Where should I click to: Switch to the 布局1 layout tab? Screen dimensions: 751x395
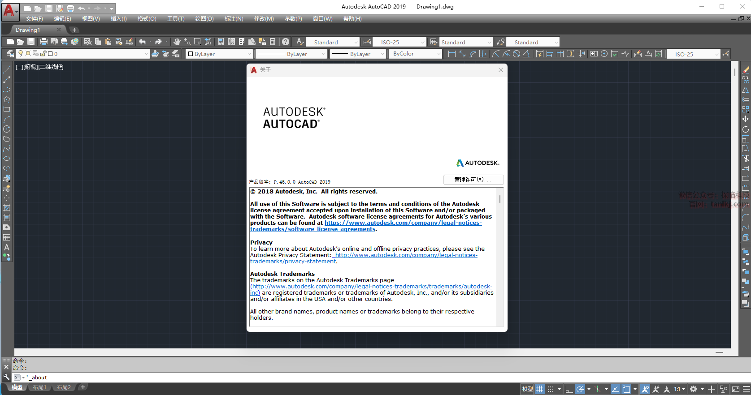pos(39,387)
